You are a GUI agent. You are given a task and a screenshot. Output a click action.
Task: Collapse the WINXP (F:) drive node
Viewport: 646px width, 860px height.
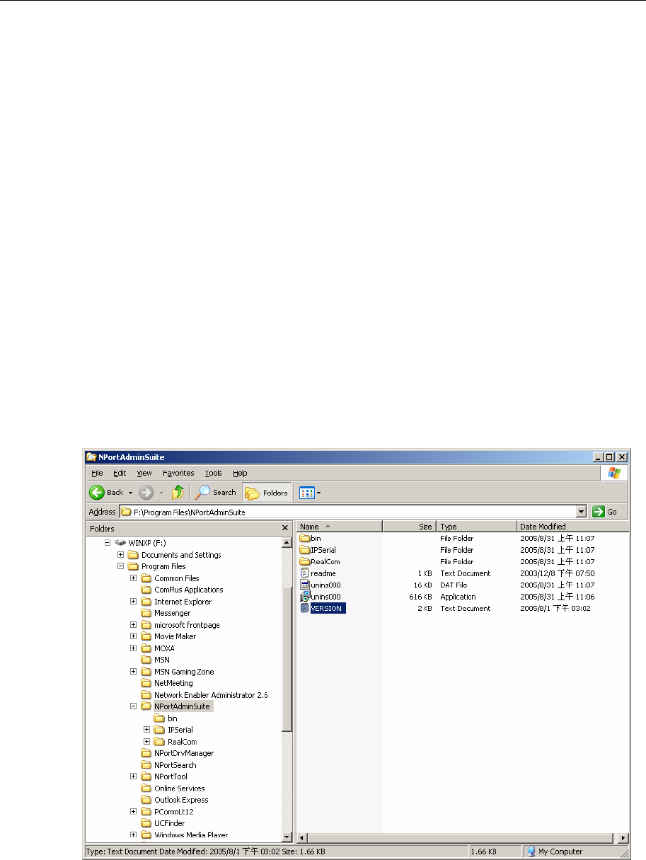click(x=108, y=543)
